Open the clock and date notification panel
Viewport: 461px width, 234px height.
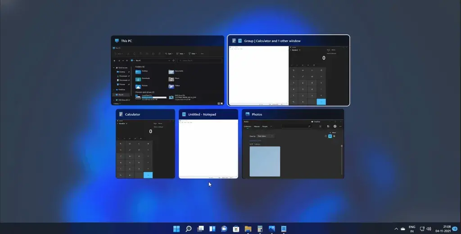point(443,229)
